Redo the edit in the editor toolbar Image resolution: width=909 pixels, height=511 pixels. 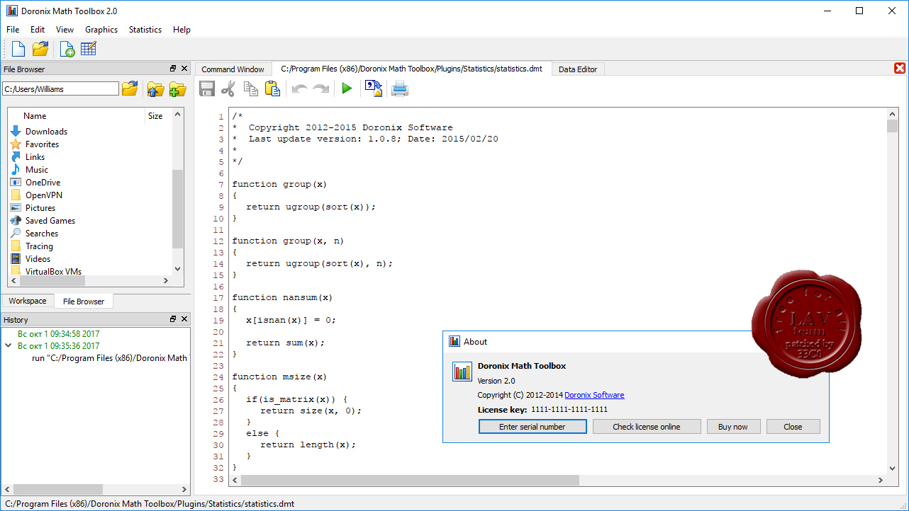[x=321, y=88]
